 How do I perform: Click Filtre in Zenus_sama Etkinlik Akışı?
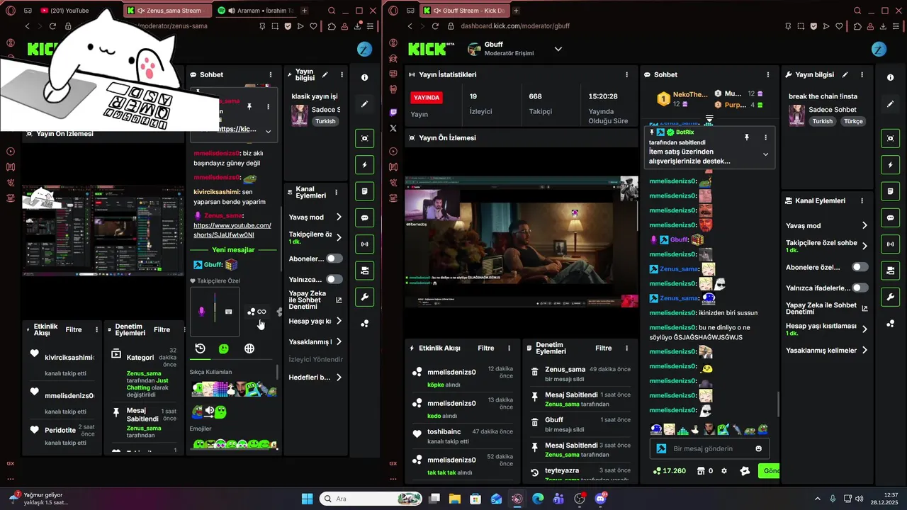(74, 330)
